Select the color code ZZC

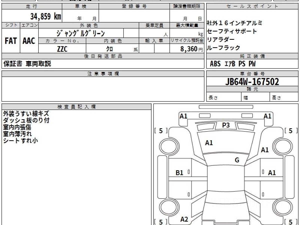[62, 49]
